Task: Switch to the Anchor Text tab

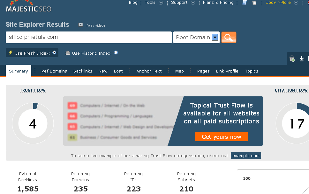Action: pos(149,71)
